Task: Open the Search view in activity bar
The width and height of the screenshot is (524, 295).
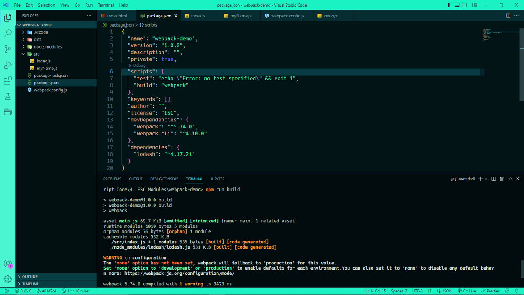Action: click(x=7, y=33)
